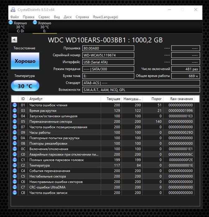The height and width of the screenshot is (217, 209).
Task: Click the Режим передачи field SATA/300
Action: coord(108,69)
